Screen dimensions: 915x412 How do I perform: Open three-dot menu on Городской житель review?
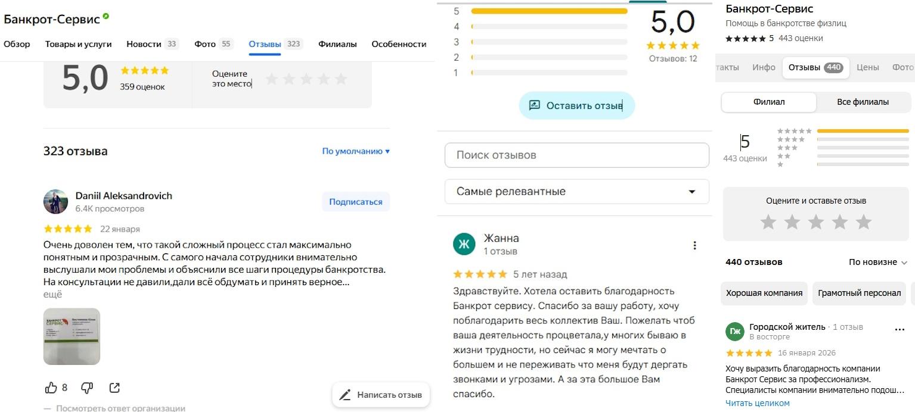[x=900, y=329]
